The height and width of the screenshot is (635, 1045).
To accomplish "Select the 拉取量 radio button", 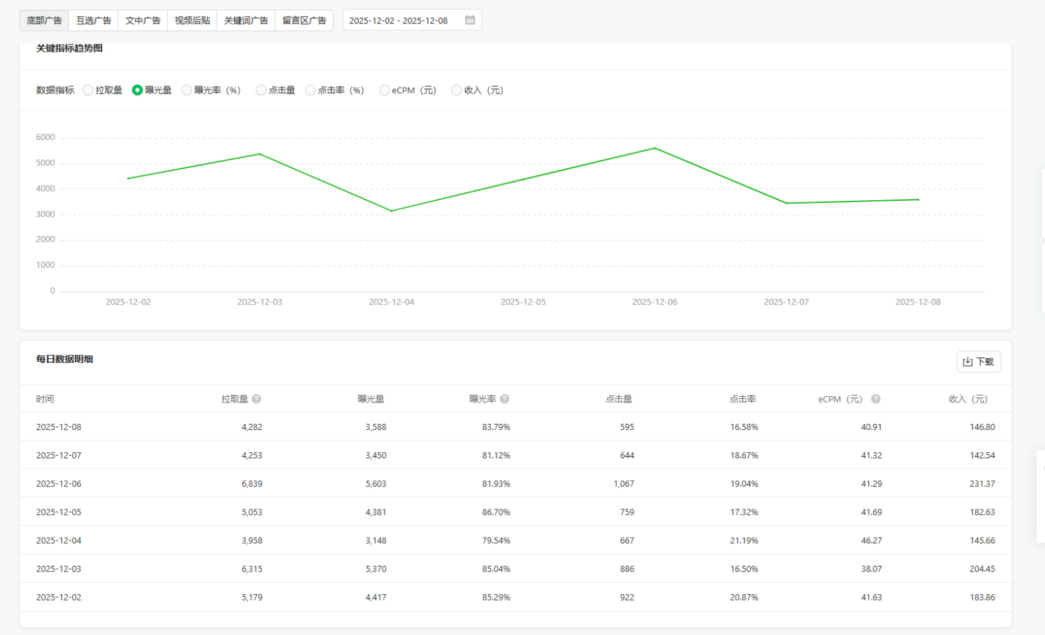I will coord(88,90).
